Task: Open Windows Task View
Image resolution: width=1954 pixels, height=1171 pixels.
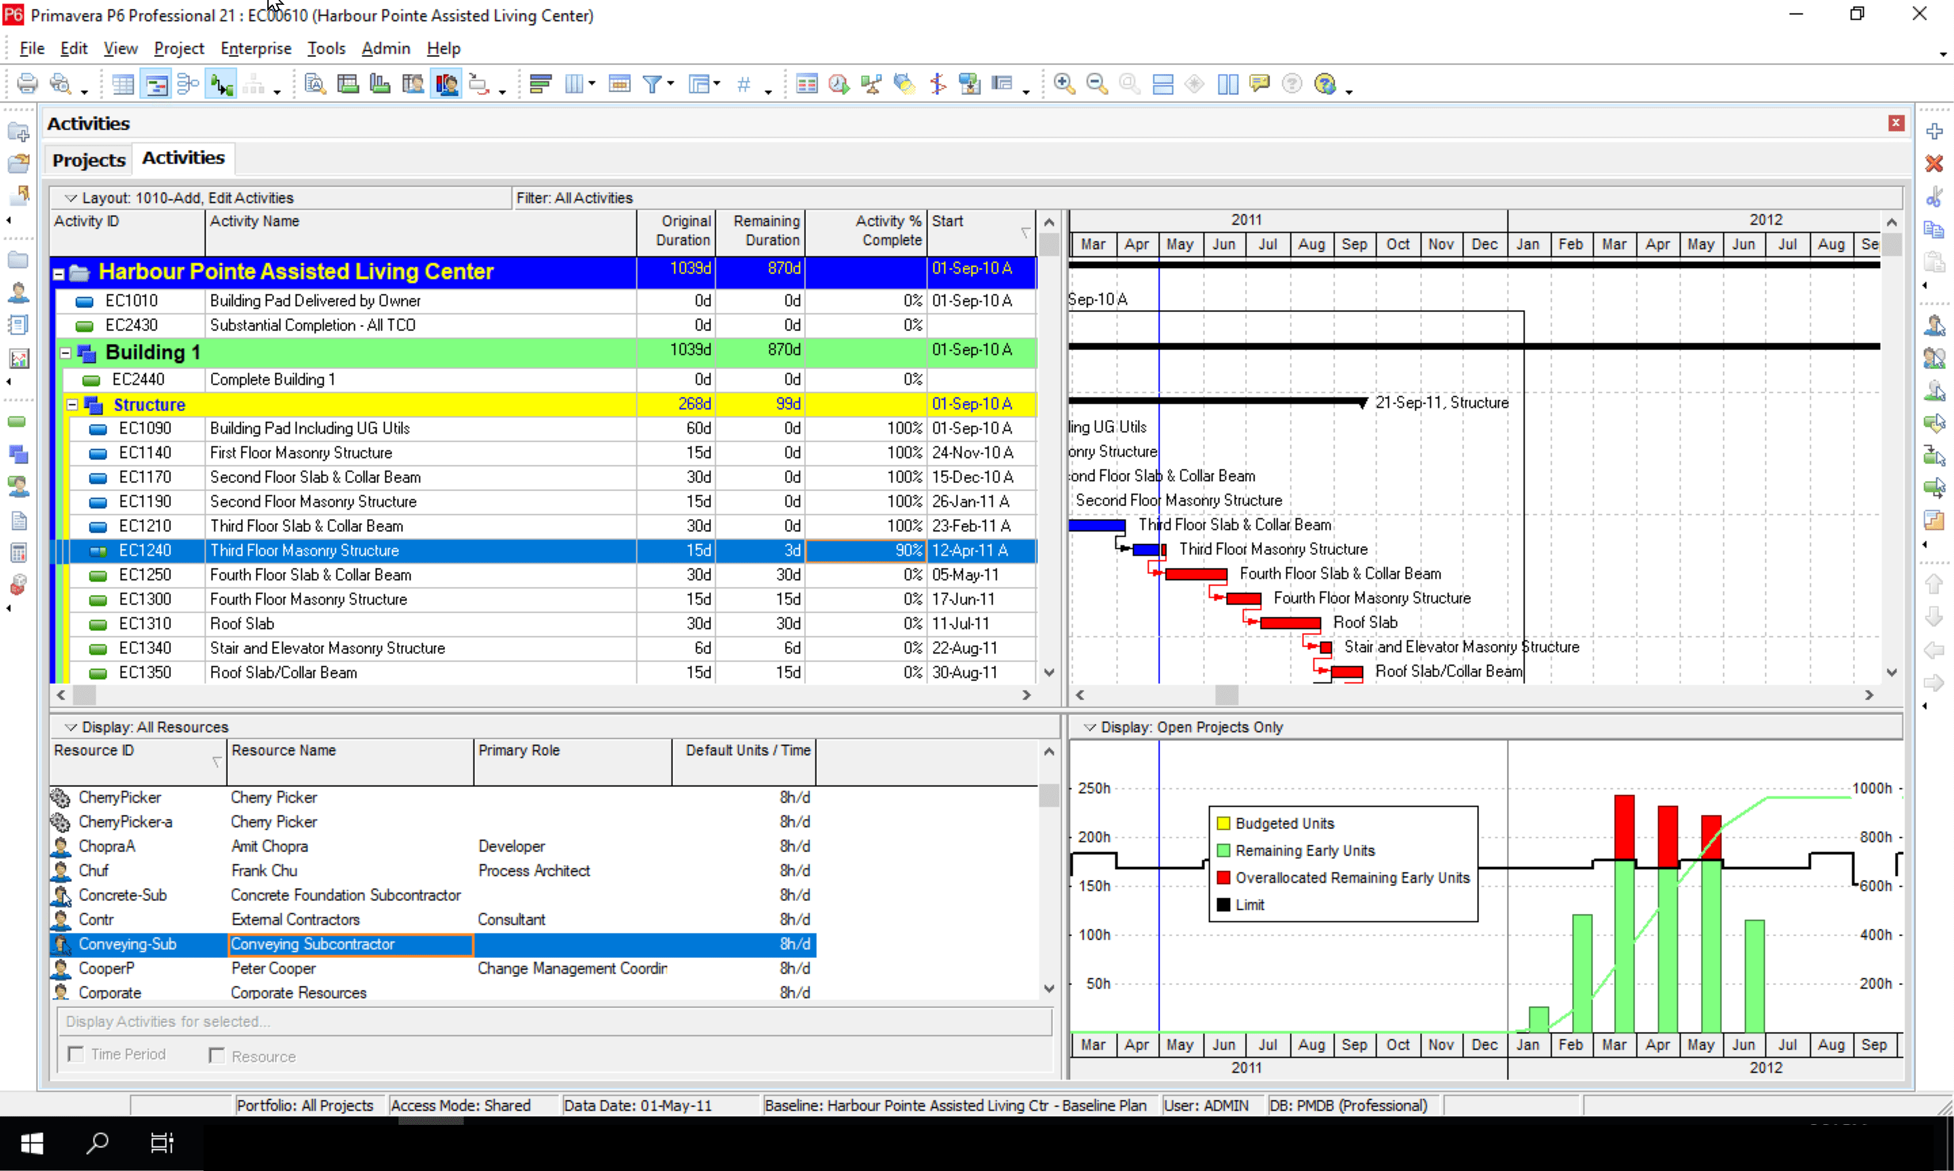Action: (161, 1143)
